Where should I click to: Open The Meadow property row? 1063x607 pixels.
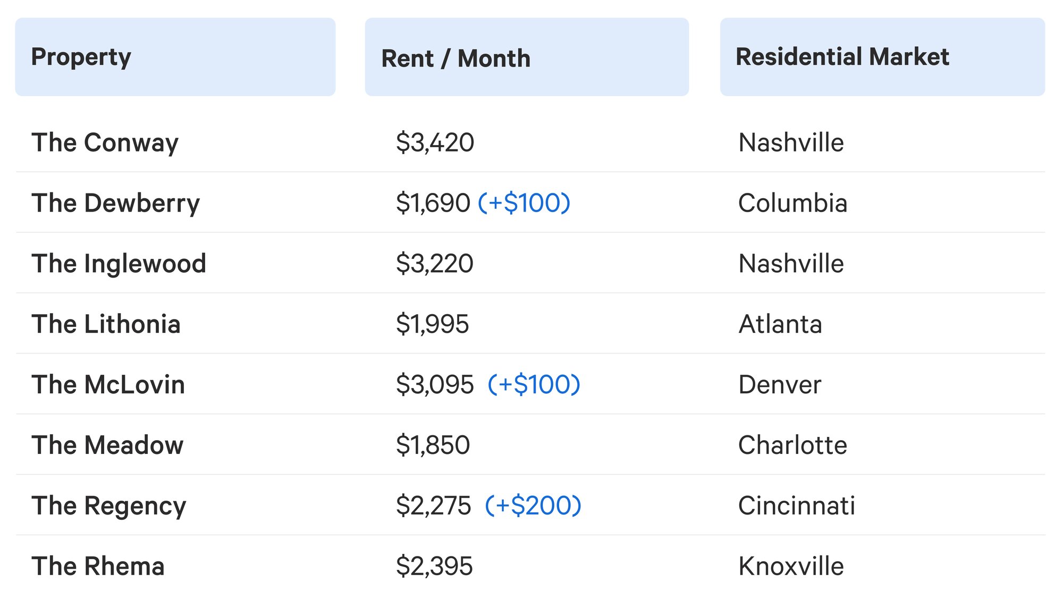point(530,445)
